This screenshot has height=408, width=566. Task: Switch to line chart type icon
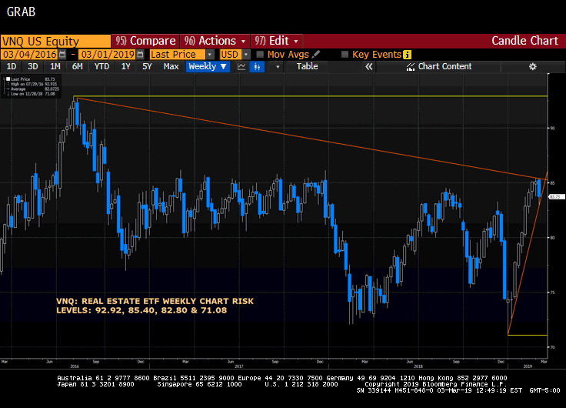[241, 66]
